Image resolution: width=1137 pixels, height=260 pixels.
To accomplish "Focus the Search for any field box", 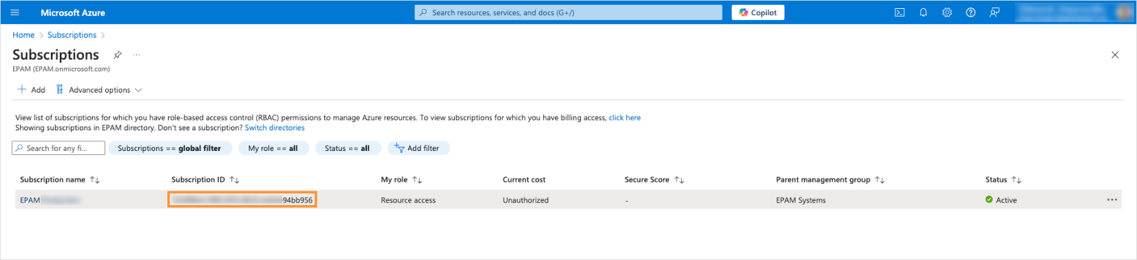I will (x=59, y=148).
